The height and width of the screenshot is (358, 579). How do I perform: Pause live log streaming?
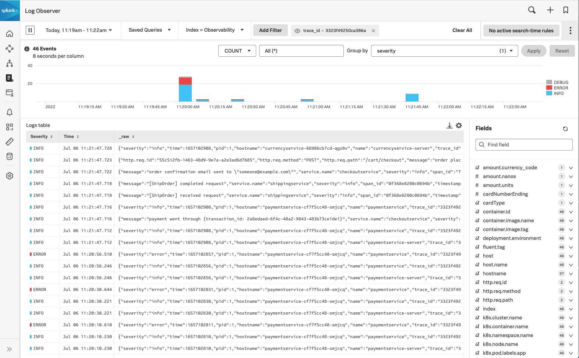coord(30,30)
